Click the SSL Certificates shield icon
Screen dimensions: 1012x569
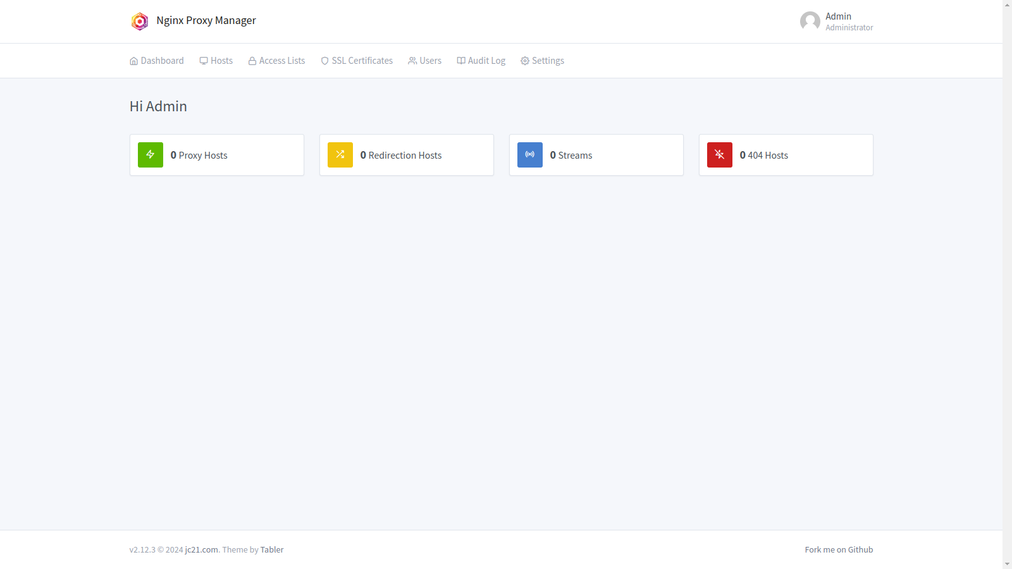(325, 61)
